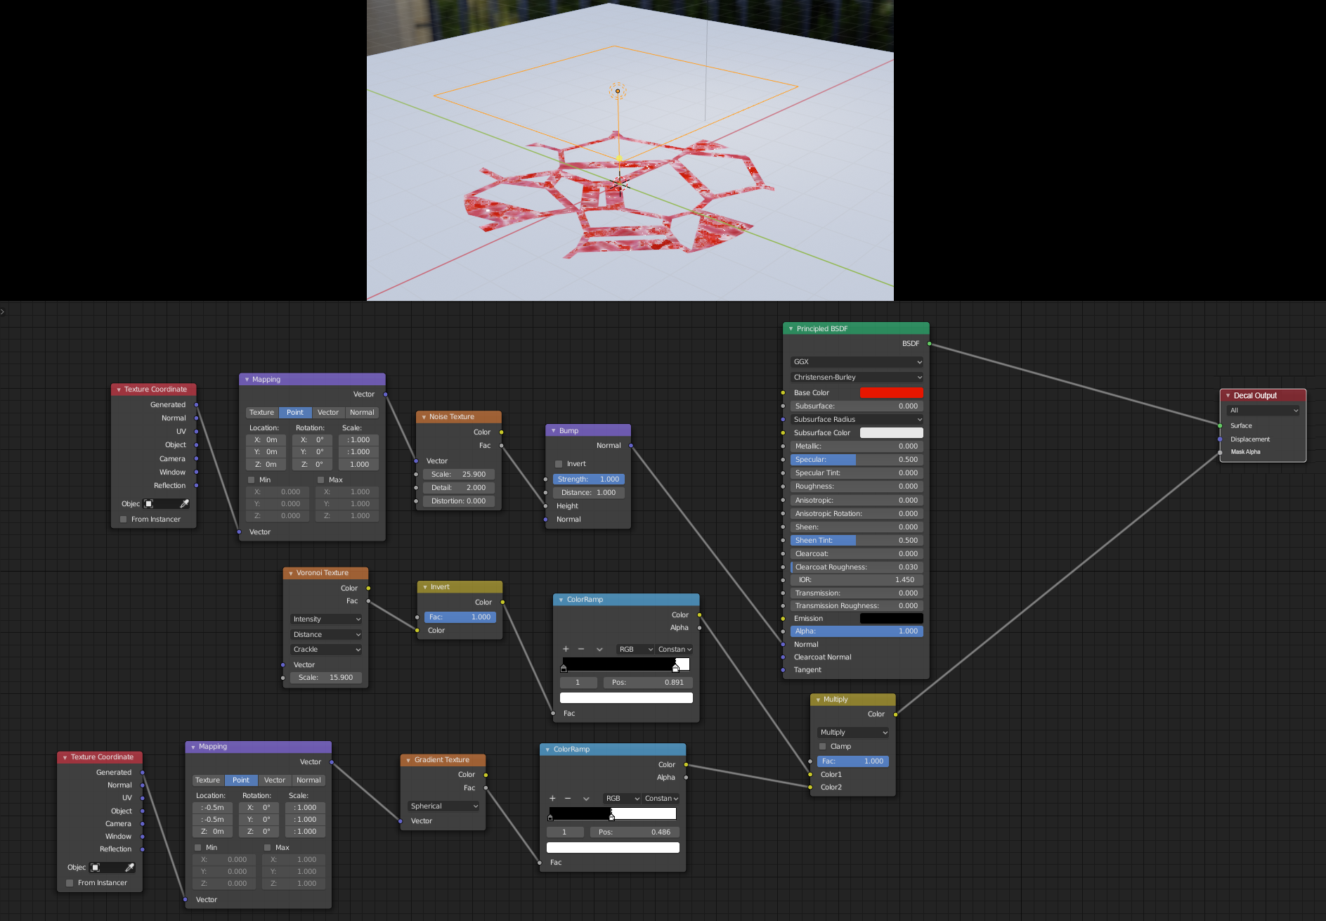
Task: Open the GGX distribution dropdown
Action: point(857,362)
